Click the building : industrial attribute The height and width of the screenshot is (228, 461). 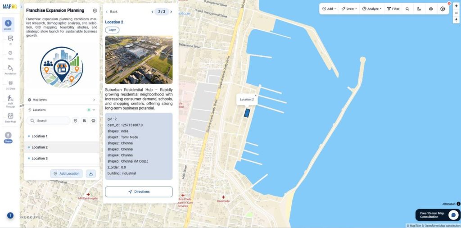[122, 173]
